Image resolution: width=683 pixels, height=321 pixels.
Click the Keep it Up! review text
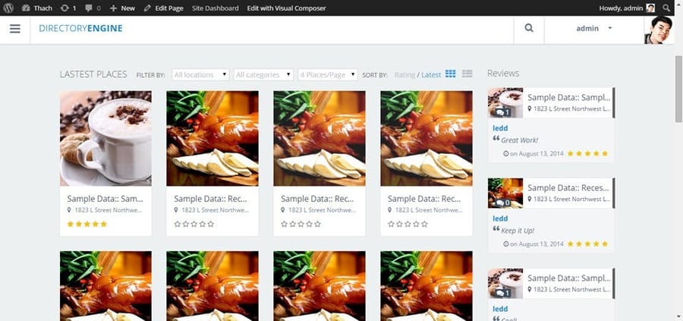tap(518, 231)
